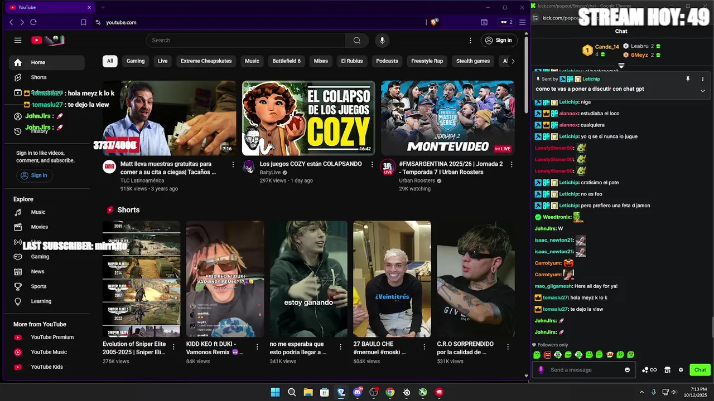Open File Explorer from the taskbar
The width and height of the screenshot is (714, 401).
pos(308,392)
